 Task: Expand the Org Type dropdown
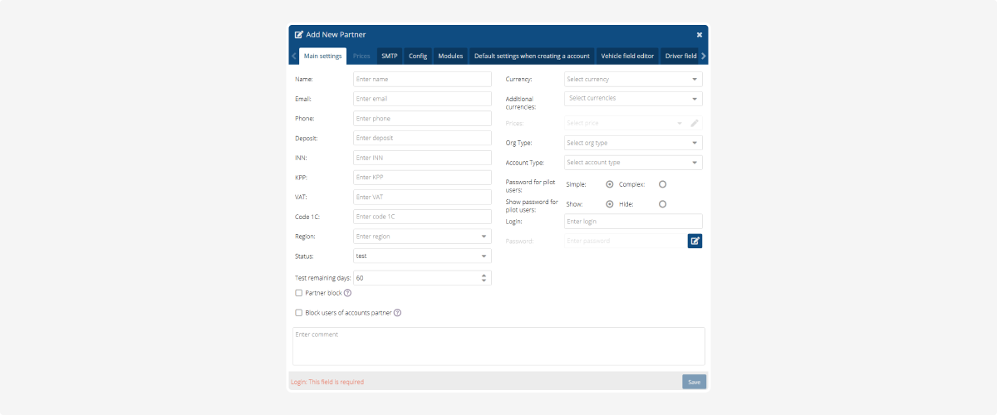click(x=633, y=143)
